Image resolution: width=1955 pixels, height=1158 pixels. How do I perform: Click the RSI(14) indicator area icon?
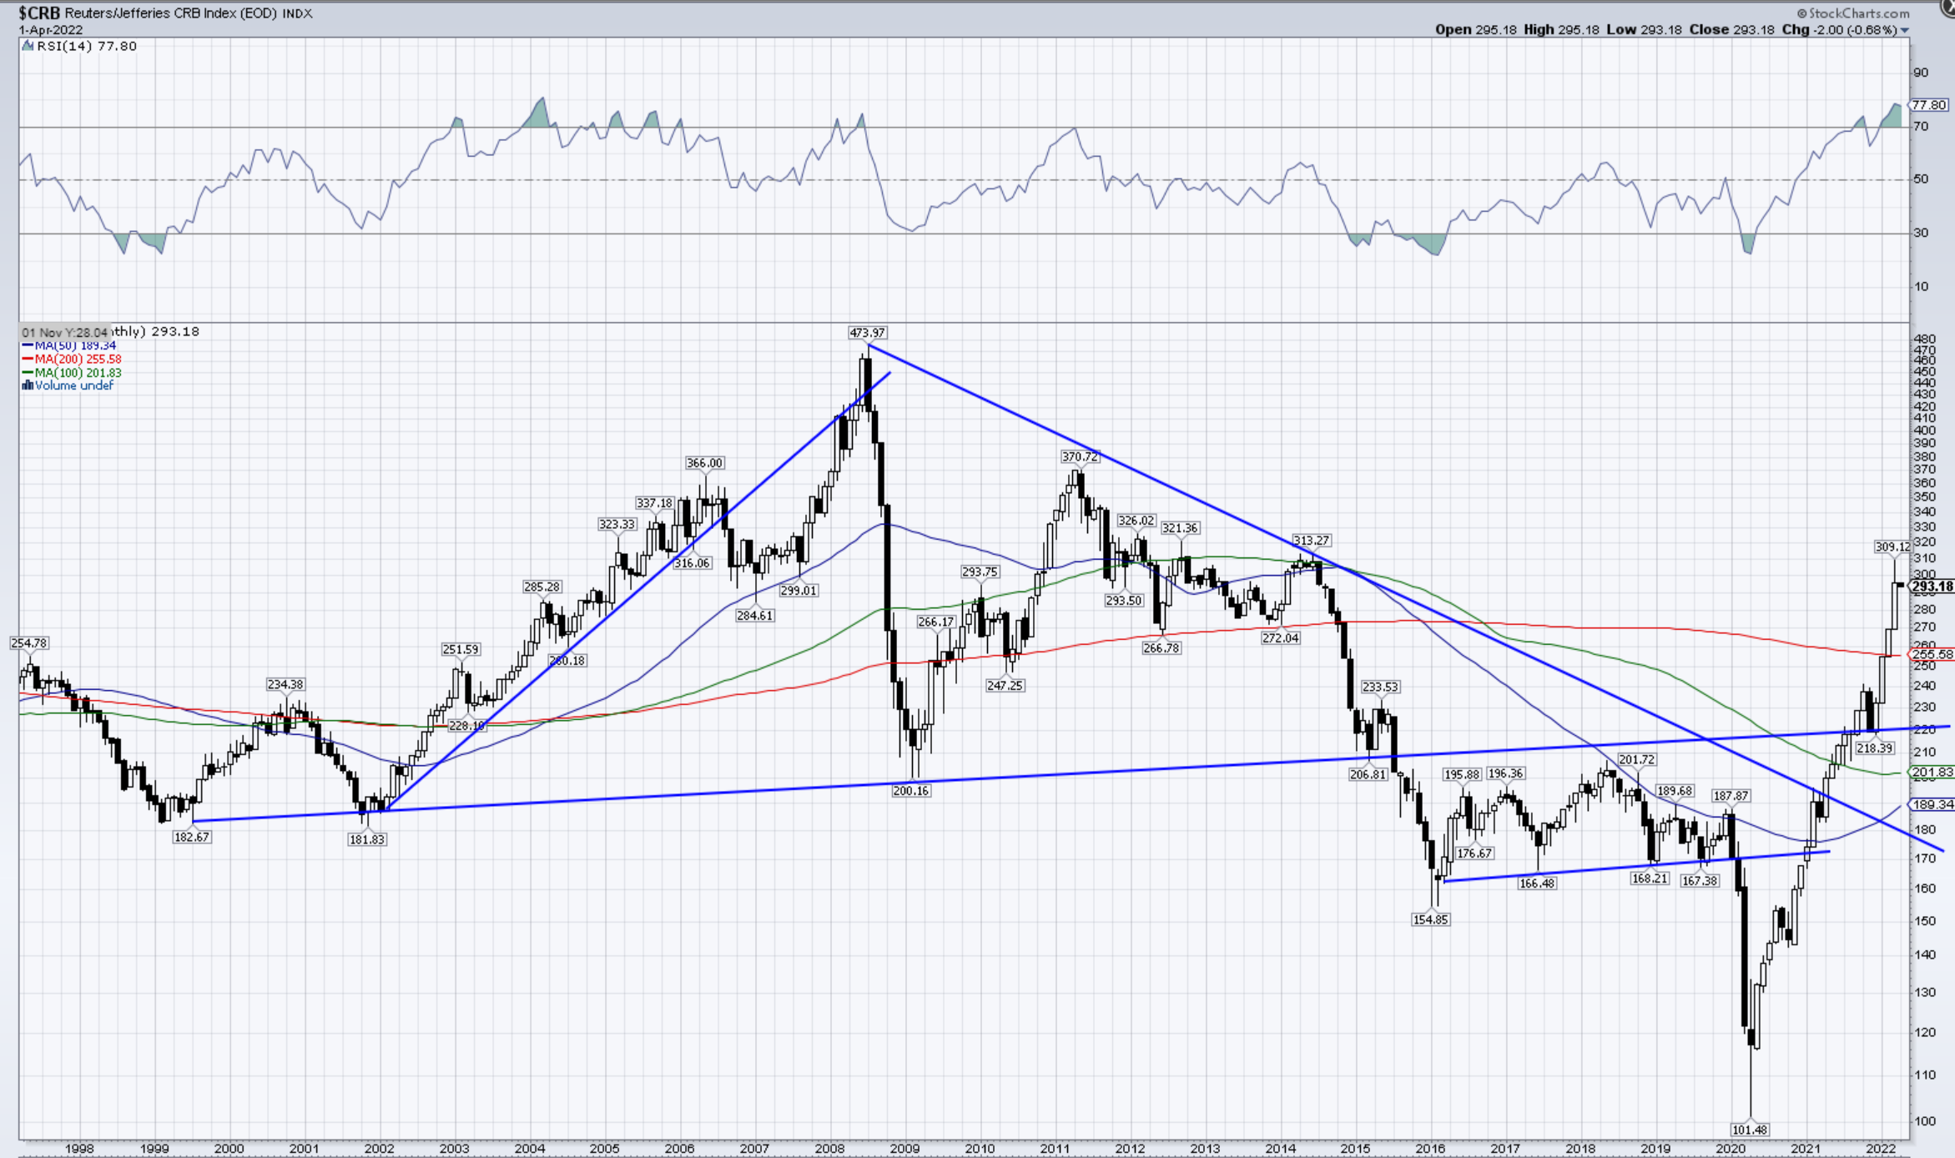(x=28, y=47)
